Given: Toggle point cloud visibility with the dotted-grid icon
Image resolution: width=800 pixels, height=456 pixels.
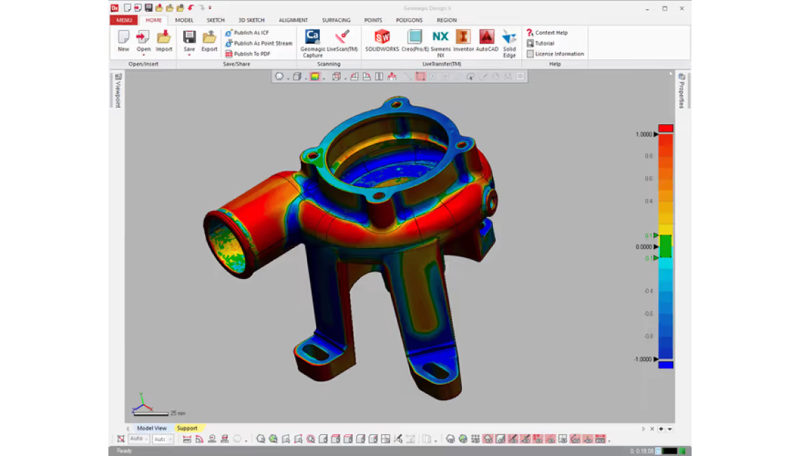Looking at the screenshot, I should (475, 439).
